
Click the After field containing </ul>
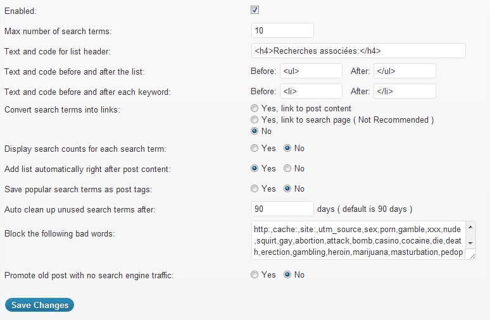click(405, 71)
